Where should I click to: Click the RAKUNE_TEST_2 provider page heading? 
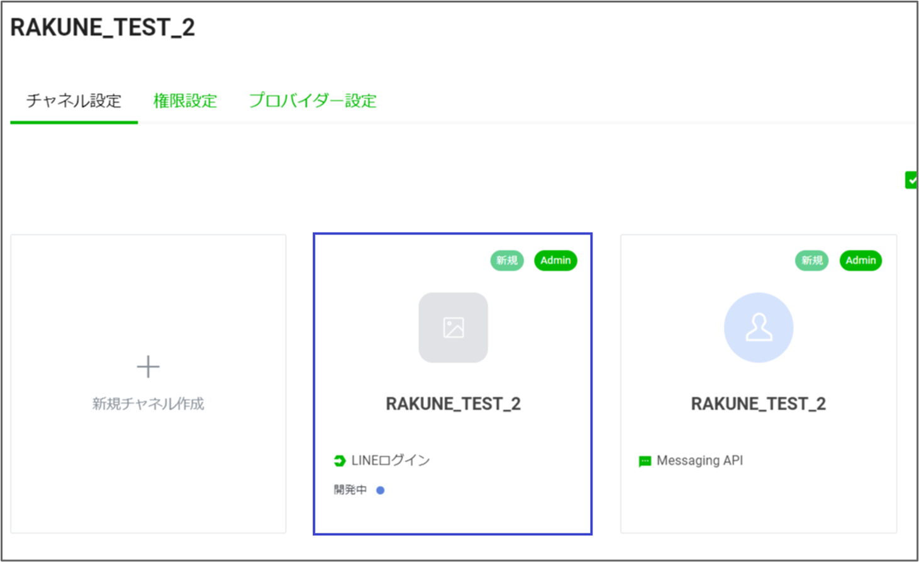[x=103, y=28]
